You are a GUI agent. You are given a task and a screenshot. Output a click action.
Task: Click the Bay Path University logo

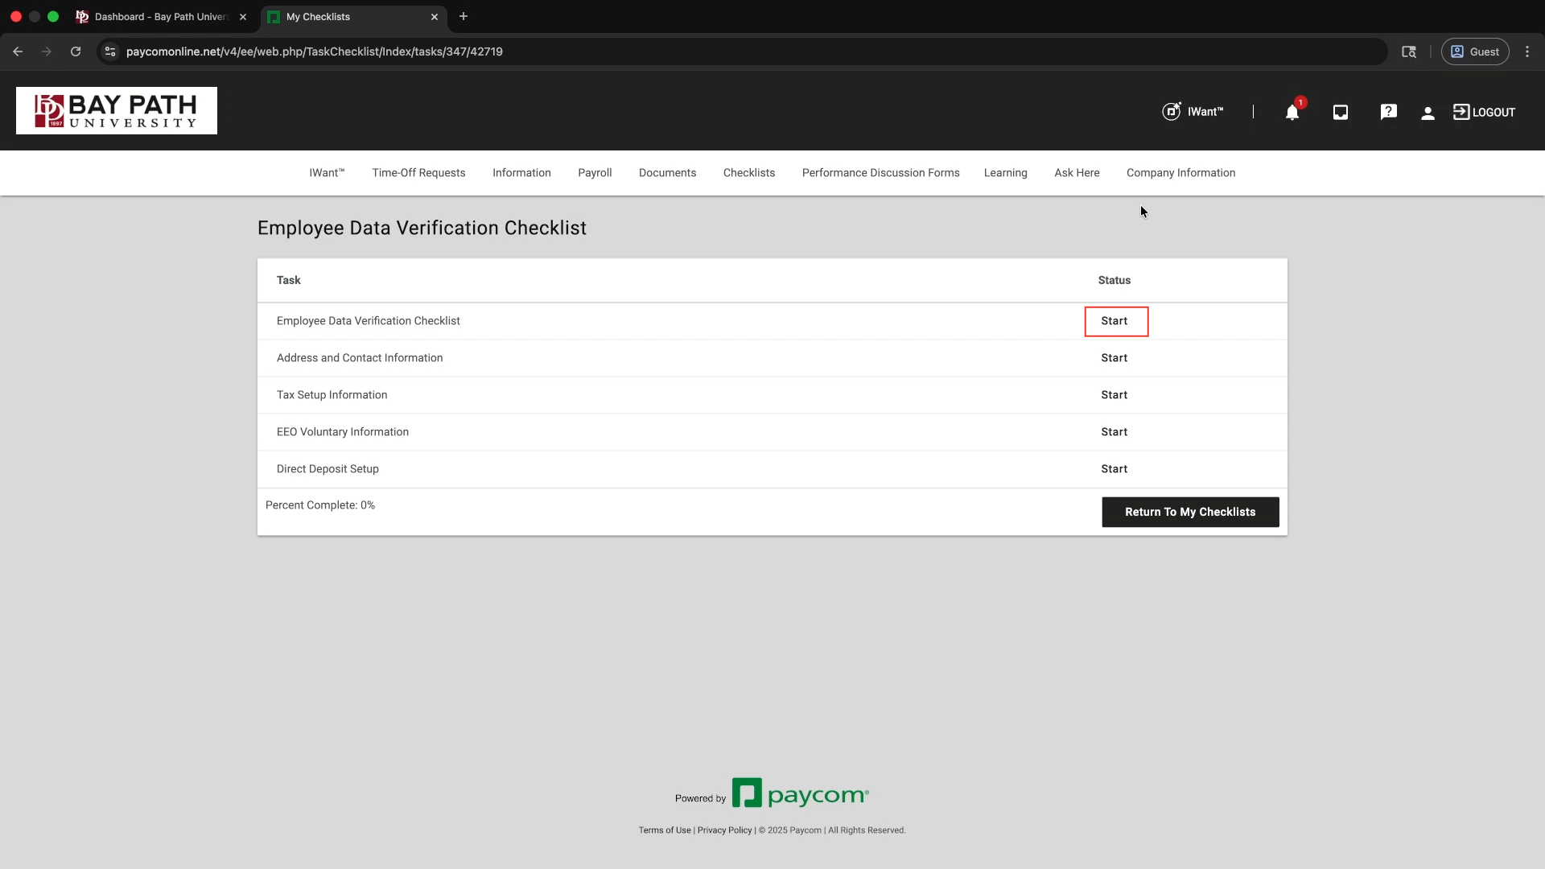click(117, 111)
